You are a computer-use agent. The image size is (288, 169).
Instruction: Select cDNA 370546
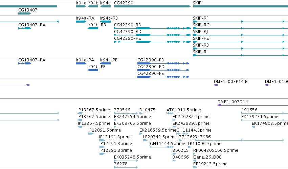pos(126,114)
